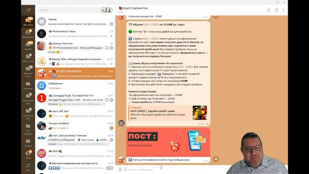Open 'Автоматизированная система Sara' channel

tap(75, 165)
